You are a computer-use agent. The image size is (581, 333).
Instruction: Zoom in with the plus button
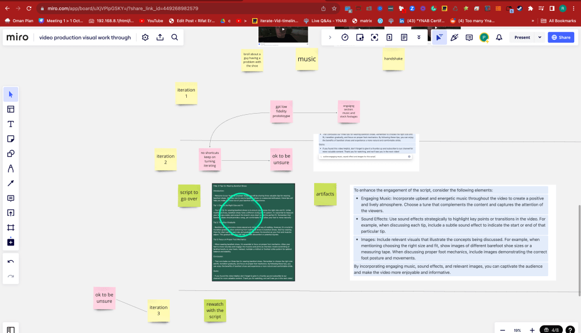[x=532, y=330]
